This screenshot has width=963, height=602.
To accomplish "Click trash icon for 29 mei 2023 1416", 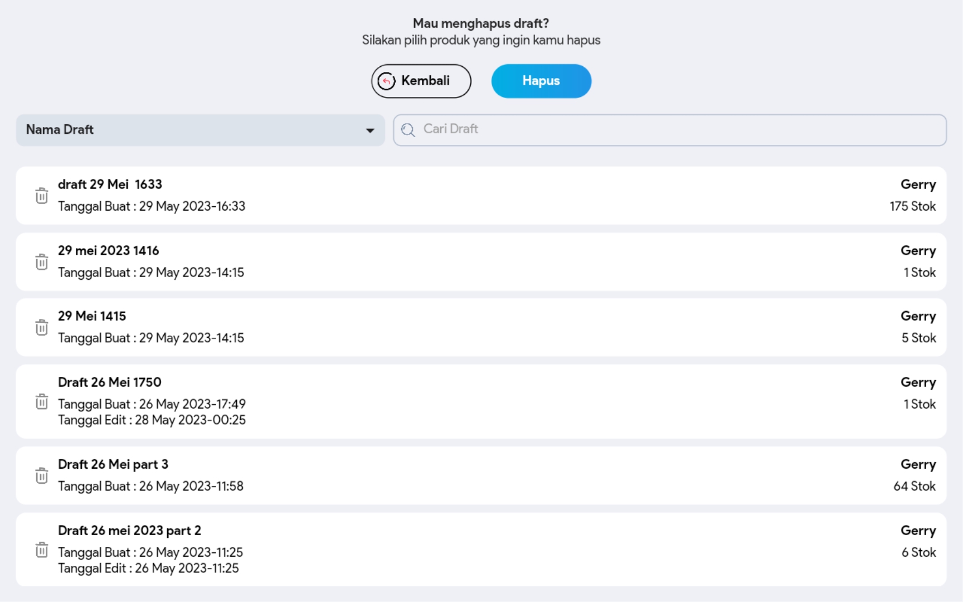I will 42,262.
